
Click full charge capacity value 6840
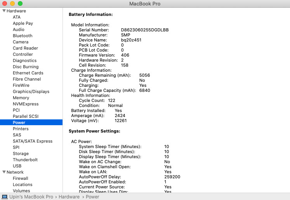pos(145,90)
